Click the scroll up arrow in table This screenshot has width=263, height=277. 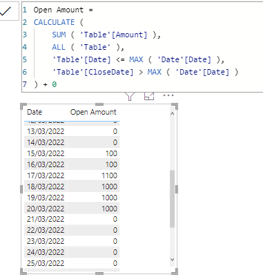pos(172,113)
